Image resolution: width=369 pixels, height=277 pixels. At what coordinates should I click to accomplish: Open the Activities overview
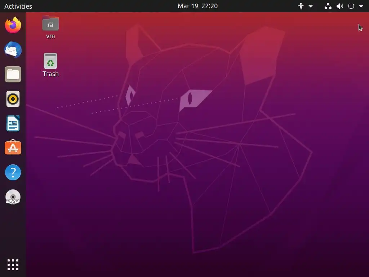click(18, 6)
